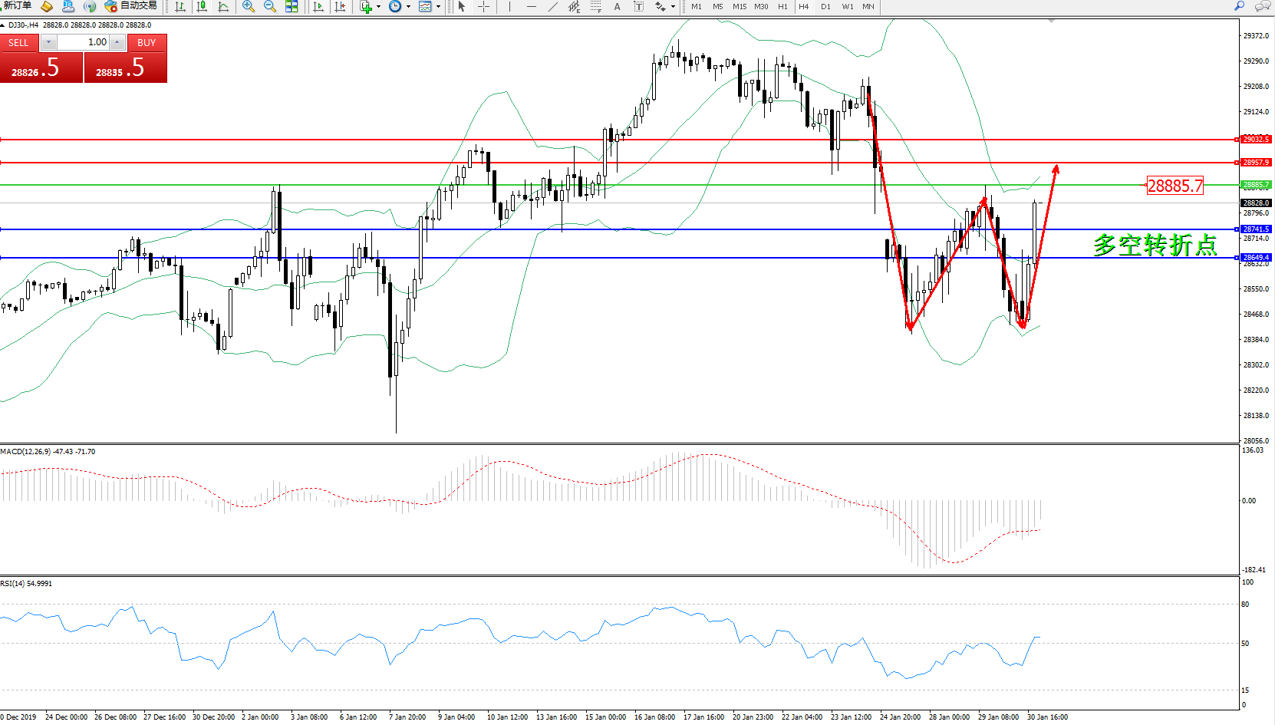The height and width of the screenshot is (725, 1275).
Task: Open the tile windows grid icon
Action: 292,7
